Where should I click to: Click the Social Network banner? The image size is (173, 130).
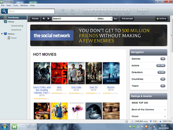point(99,35)
